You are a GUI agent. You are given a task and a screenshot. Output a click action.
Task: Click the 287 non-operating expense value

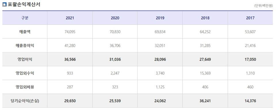70,87
